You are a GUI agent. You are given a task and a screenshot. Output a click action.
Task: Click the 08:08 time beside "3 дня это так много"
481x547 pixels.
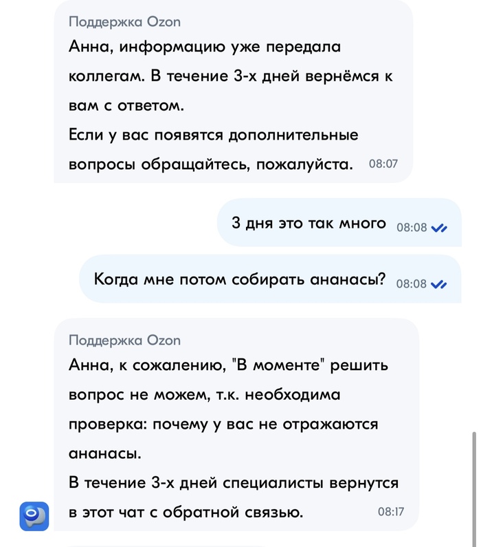click(412, 228)
